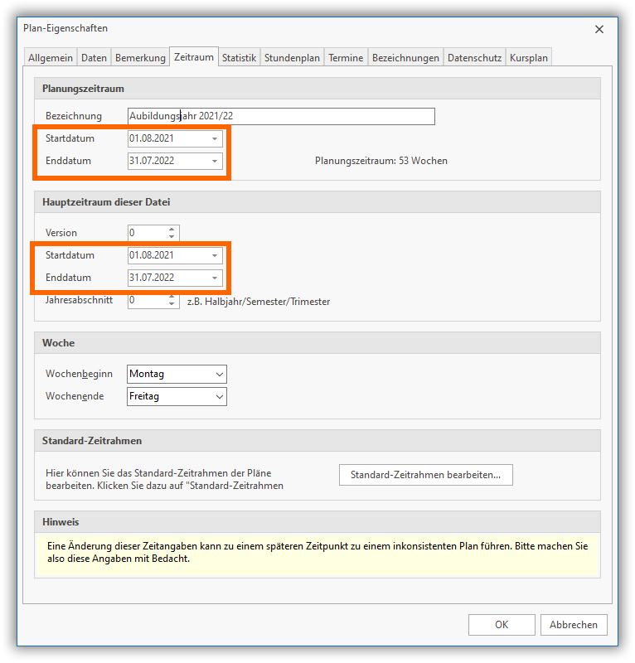Open Hauptzeitraum Enddatum date dropdown arrow
635x663 pixels.
(x=215, y=278)
